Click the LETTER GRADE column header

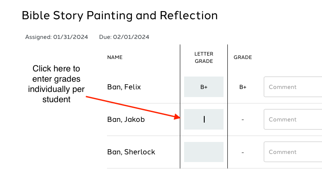pos(204,57)
